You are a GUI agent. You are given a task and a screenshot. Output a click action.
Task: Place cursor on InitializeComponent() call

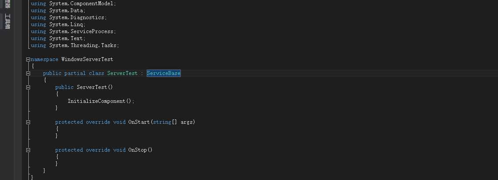click(x=101, y=101)
